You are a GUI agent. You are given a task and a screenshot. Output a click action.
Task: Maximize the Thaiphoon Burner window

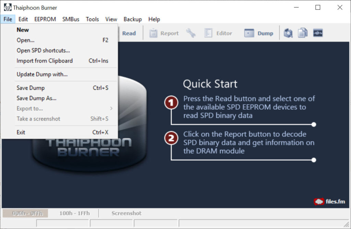(x=318, y=8)
